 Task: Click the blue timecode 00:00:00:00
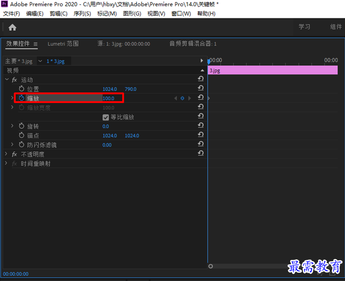(16, 274)
